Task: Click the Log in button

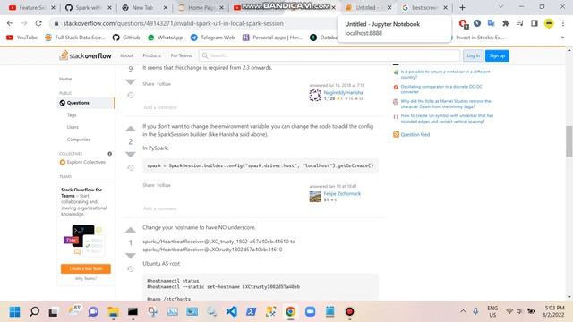Action: coord(474,55)
